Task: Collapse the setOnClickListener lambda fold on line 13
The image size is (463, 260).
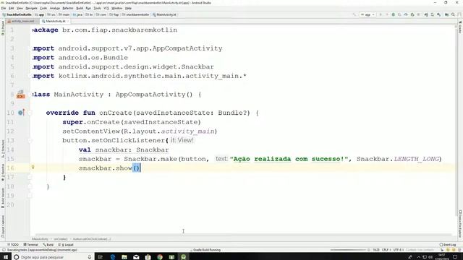Action: [30, 140]
